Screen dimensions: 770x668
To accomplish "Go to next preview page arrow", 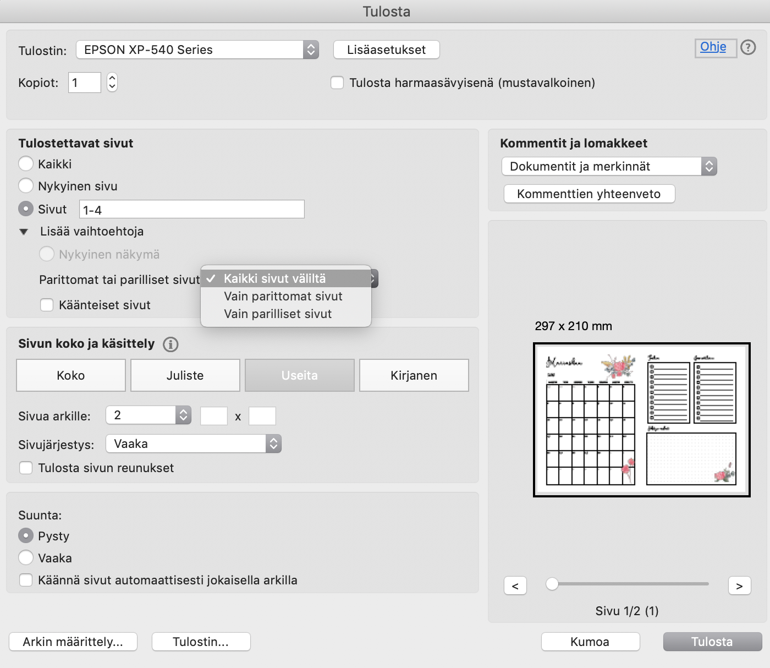I will (739, 586).
